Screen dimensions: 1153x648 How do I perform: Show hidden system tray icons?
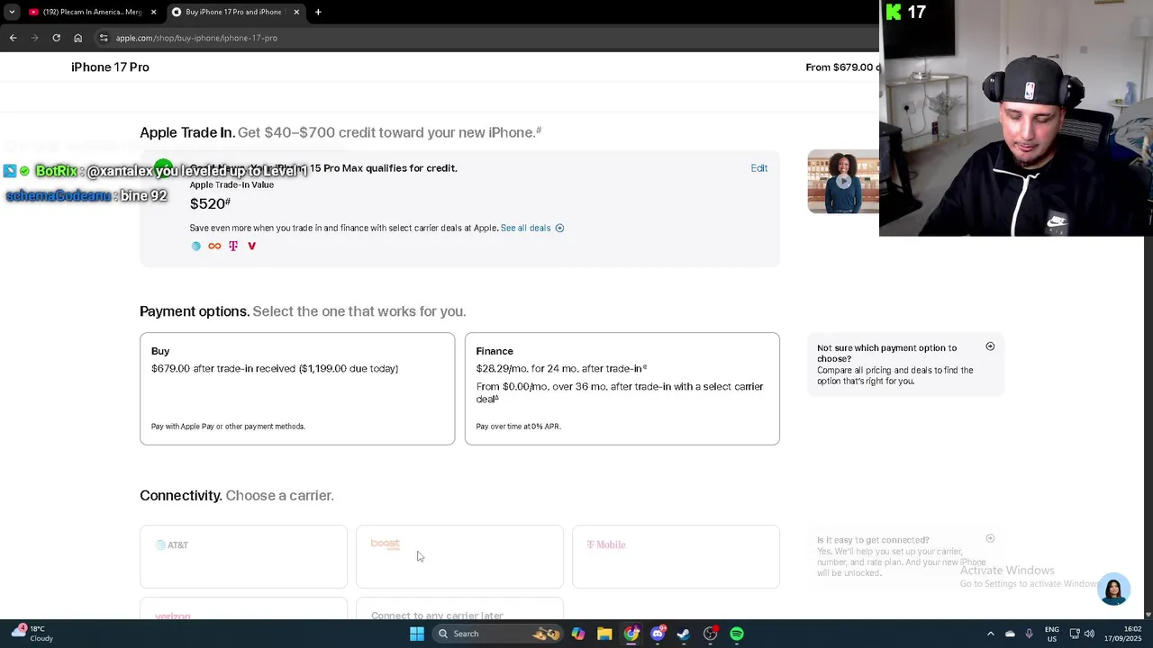[991, 634]
